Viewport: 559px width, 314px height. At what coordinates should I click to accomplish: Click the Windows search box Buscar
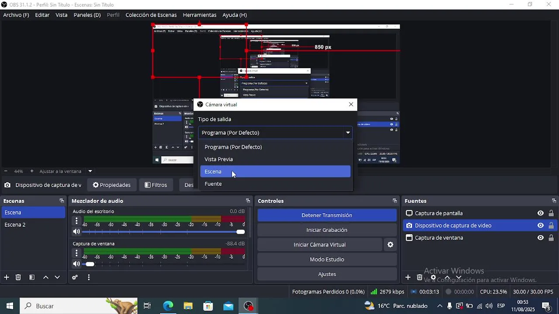click(x=79, y=306)
